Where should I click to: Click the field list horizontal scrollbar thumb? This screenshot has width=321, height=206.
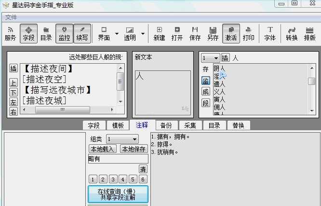point(63,110)
